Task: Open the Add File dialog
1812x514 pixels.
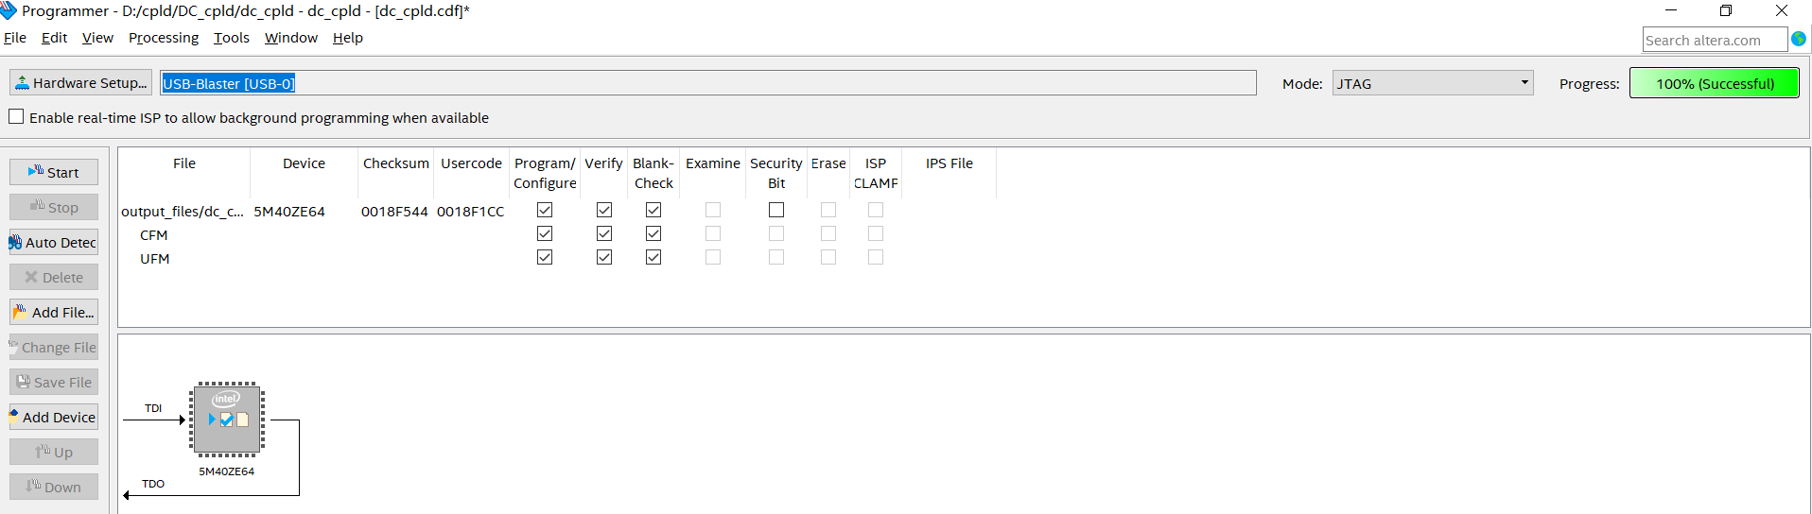Action: 54,312
